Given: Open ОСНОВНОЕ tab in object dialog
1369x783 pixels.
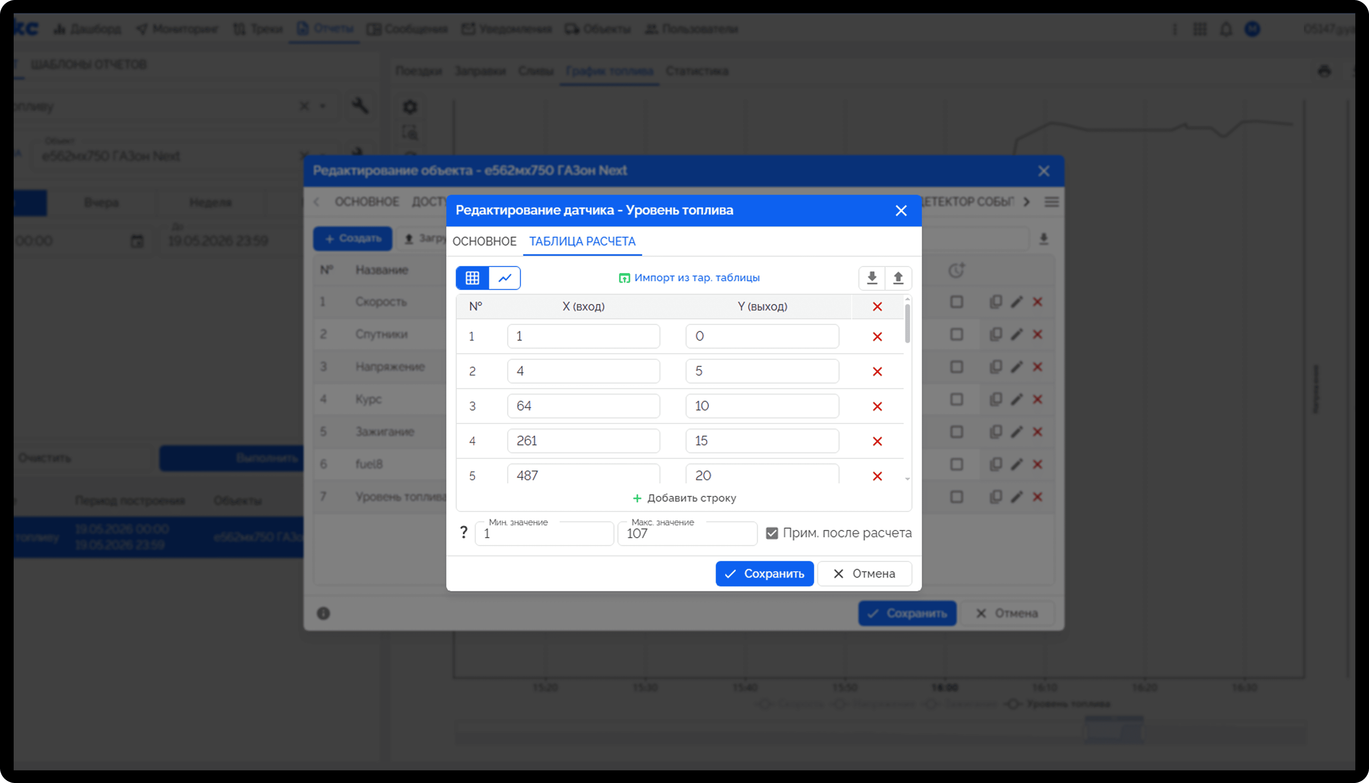Looking at the screenshot, I should tap(367, 202).
